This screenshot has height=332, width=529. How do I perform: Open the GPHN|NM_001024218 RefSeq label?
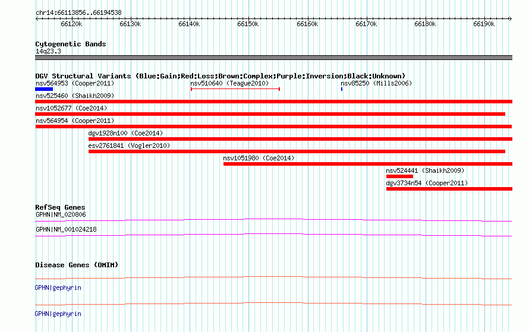click(x=66, y=229)
